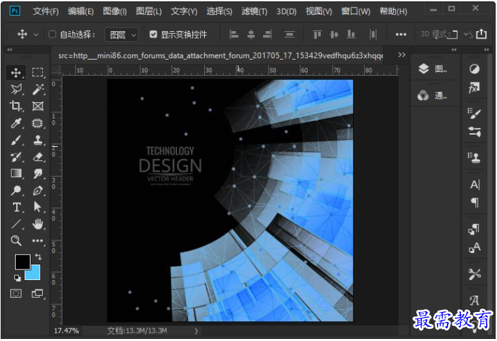Expand the toolbox with its double arrow

[x=9, y=49]
